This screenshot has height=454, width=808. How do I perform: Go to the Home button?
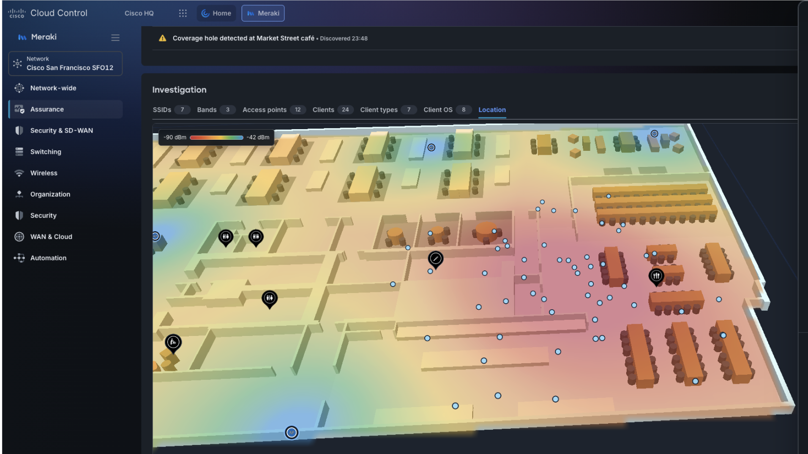pyautogui.click(x=216, y=13)
